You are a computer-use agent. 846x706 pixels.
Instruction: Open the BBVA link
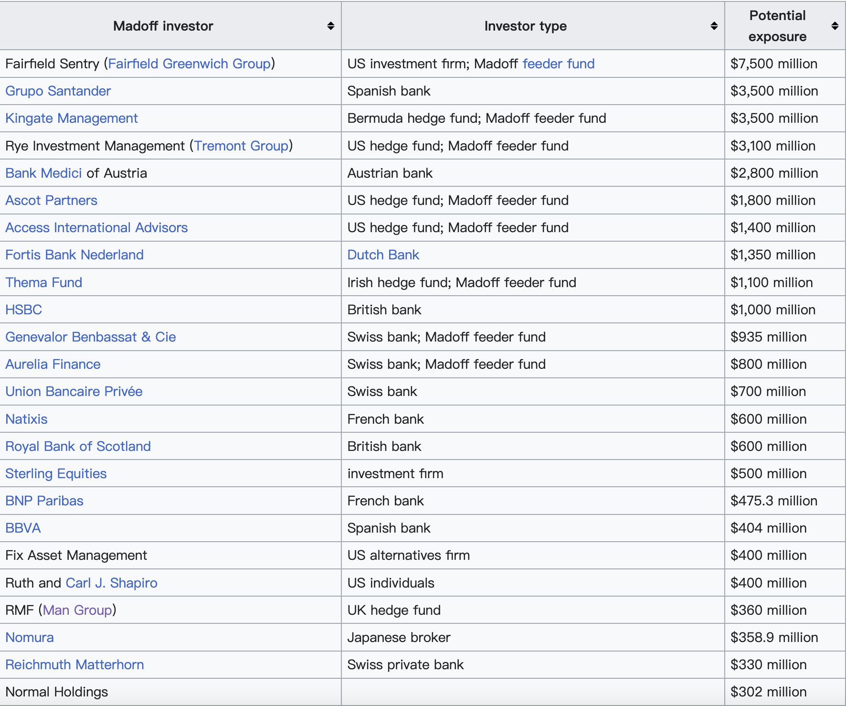(x=23, y=528)
